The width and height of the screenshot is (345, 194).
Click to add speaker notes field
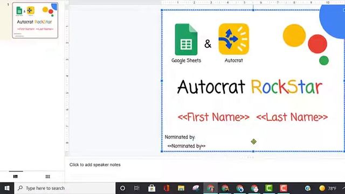click(x=95, y=165)
